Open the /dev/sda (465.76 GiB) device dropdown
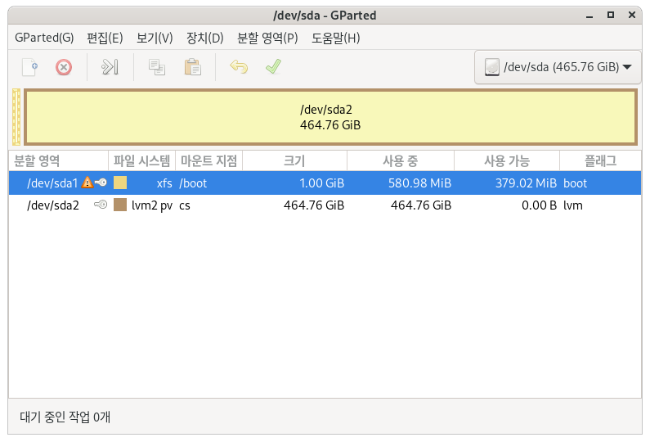 pos(558,67)
